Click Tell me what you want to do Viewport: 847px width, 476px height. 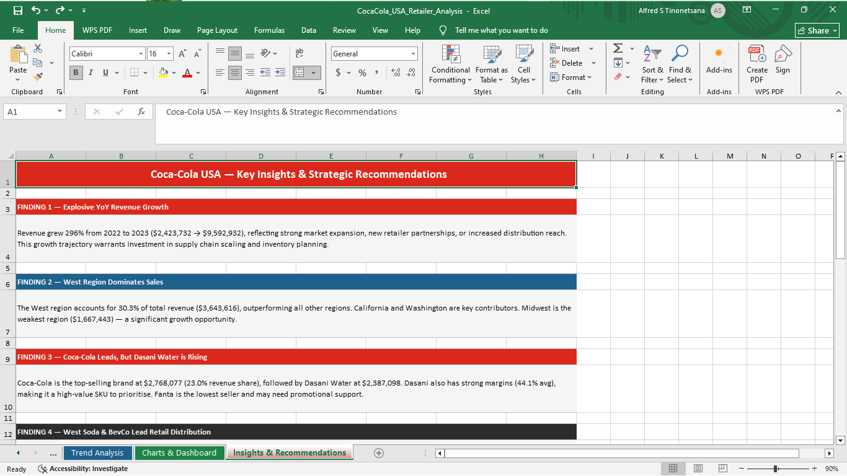click(x=501, y=30)
